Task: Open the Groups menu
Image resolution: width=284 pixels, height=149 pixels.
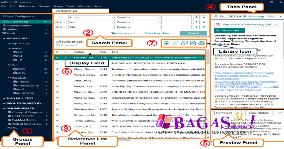Action: click(44, 6)
